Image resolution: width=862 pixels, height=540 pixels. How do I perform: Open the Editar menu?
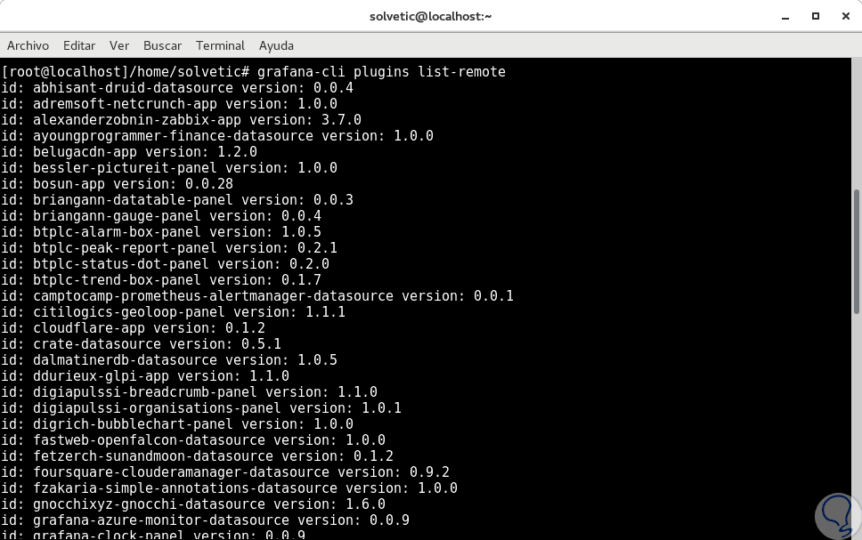[x=79, y=45]
